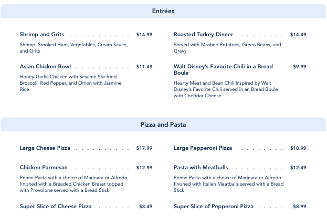Click the Entrées section header
Viewport: 327px width, 224px height.
[x=163, y=11]
